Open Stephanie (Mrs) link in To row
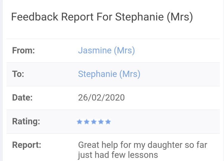The image size is (224, 161). click(109, 74)
